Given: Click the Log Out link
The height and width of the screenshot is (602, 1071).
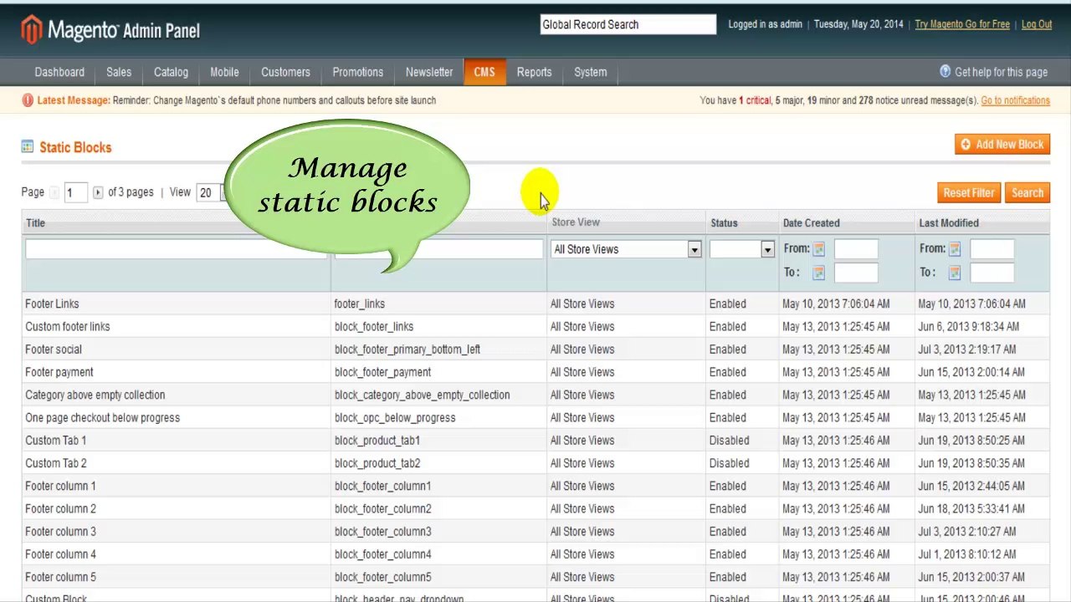Looking at the screenshot, I should pyautogui.click(x=1037, y=24).
